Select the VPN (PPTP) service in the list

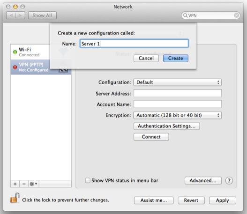pyautogui.click(x=30, y=67)
